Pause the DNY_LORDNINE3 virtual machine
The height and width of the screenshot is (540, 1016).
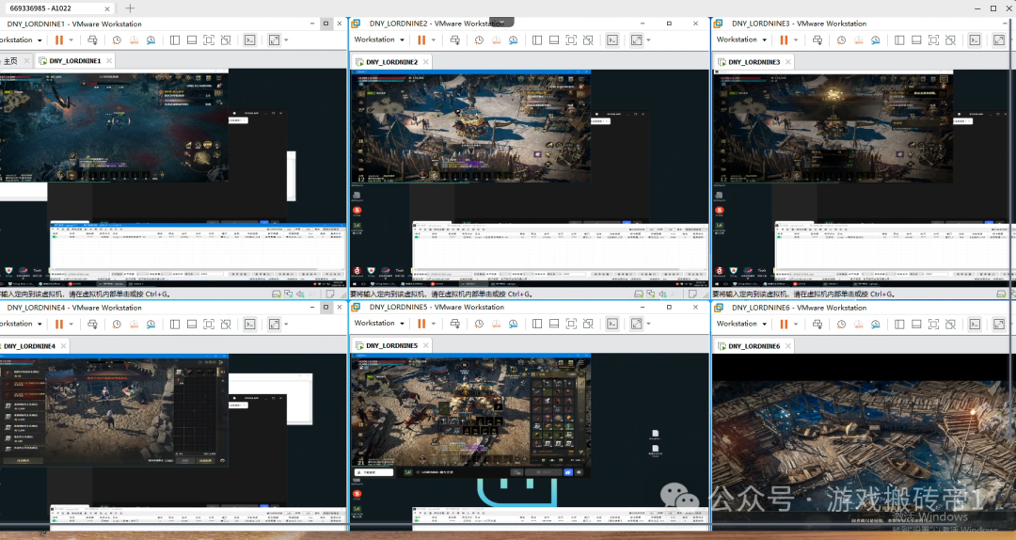pyautogui.click(x=784, y=40)
